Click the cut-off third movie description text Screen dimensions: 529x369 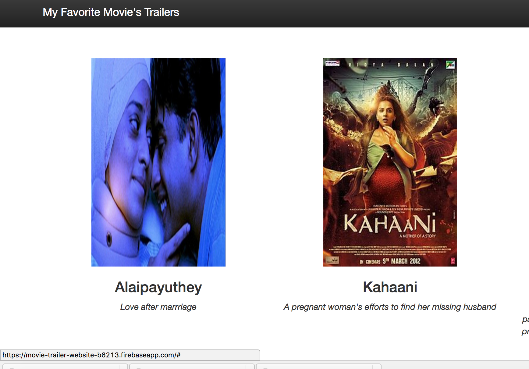coord(525,326)
